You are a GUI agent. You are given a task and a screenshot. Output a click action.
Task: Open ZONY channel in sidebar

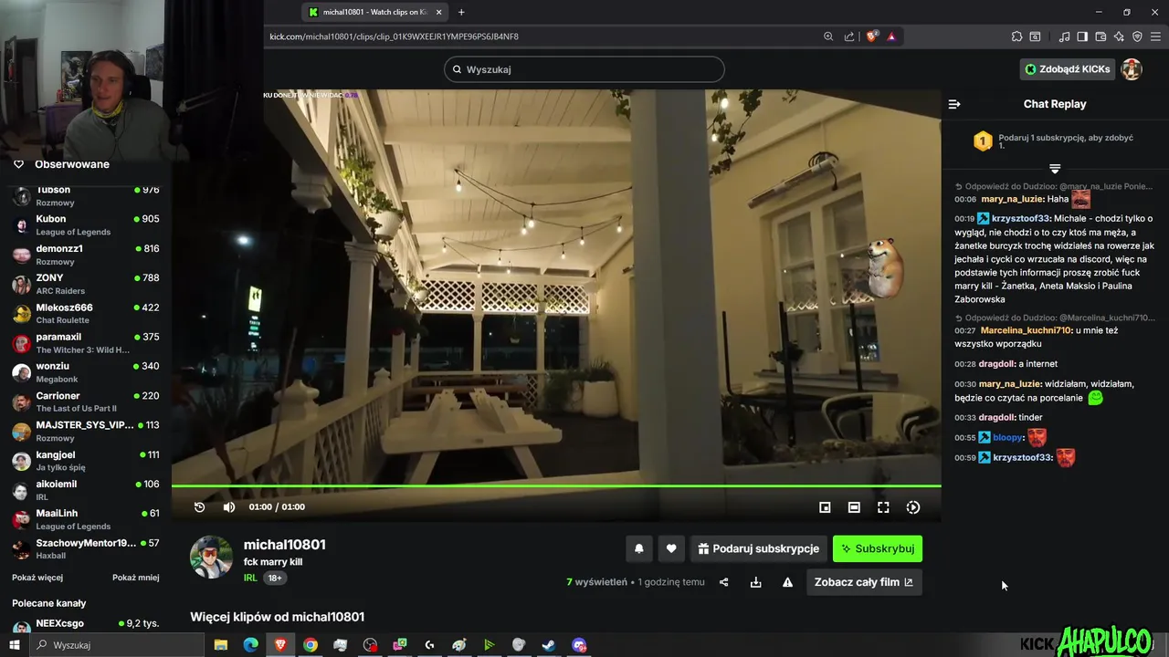click(86, 284)
